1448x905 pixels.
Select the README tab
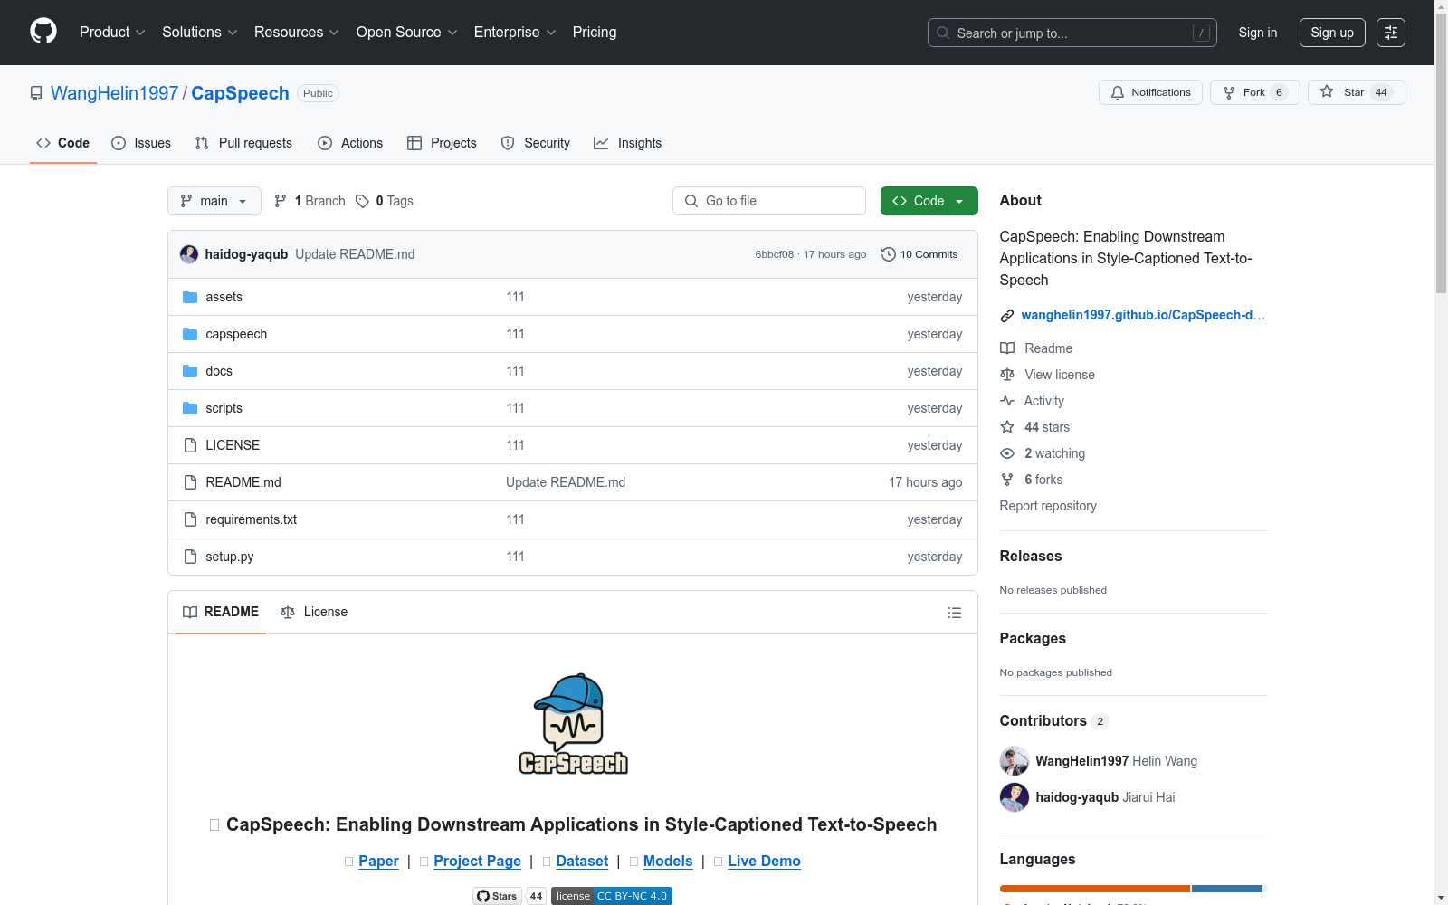221,613
